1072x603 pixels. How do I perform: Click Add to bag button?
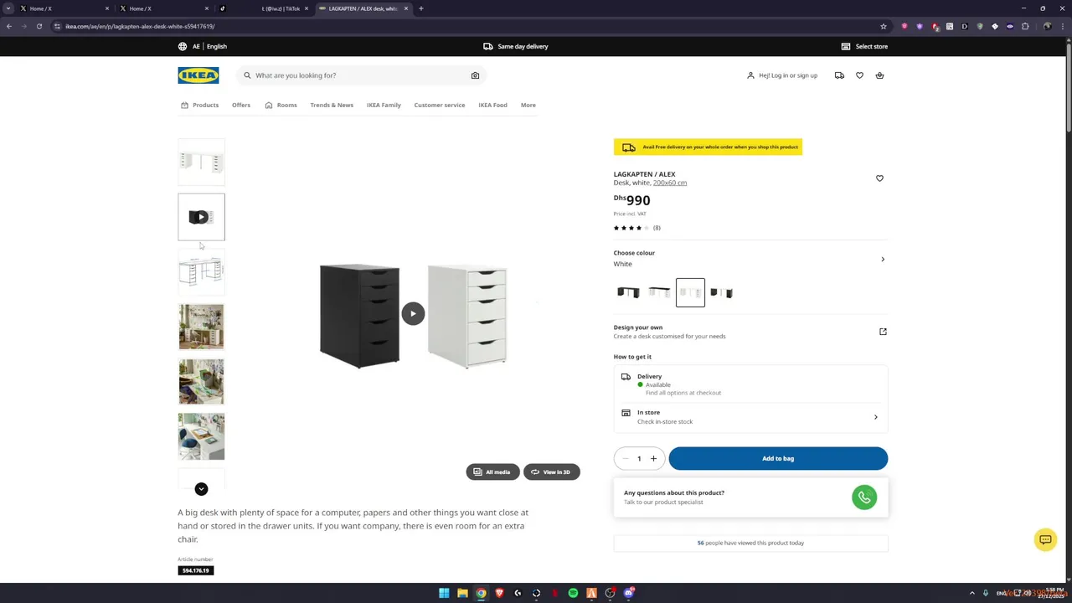point(778,459)
